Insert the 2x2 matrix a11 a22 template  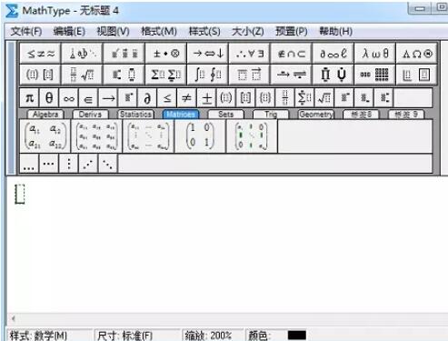tap(45, 136)
